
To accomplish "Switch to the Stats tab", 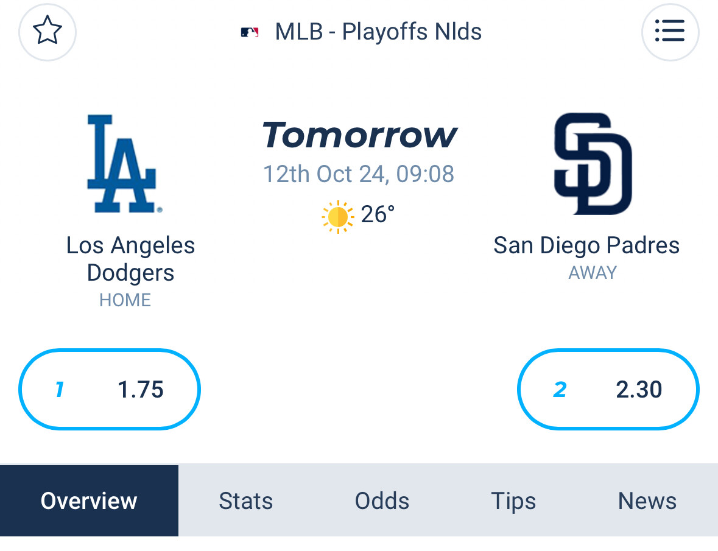I will point(245,500).
